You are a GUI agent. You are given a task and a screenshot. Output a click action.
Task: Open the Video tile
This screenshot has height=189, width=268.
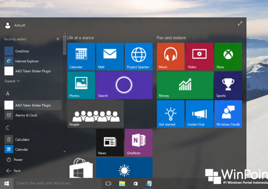[x=199, y=56]
